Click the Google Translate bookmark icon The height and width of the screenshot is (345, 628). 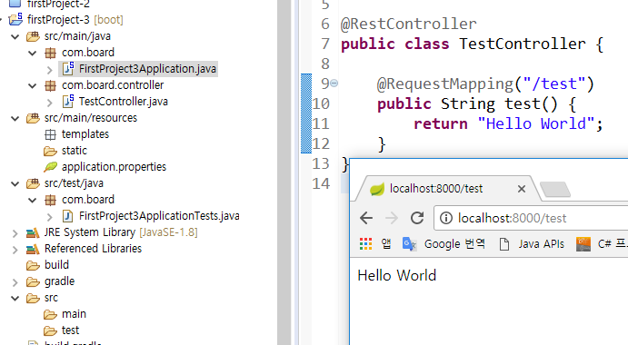click(409, 243)
